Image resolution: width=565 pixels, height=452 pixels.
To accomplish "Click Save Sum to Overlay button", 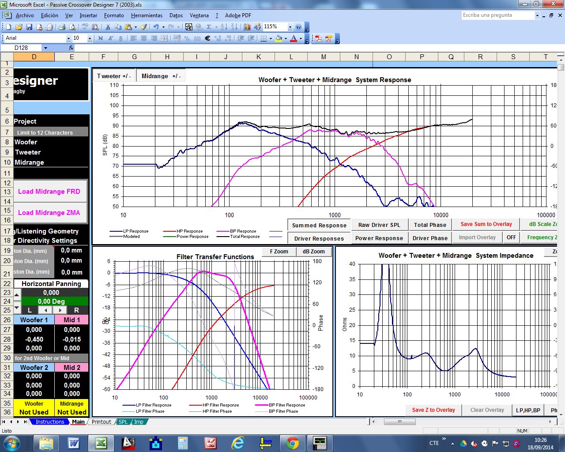I will point(486,224).
